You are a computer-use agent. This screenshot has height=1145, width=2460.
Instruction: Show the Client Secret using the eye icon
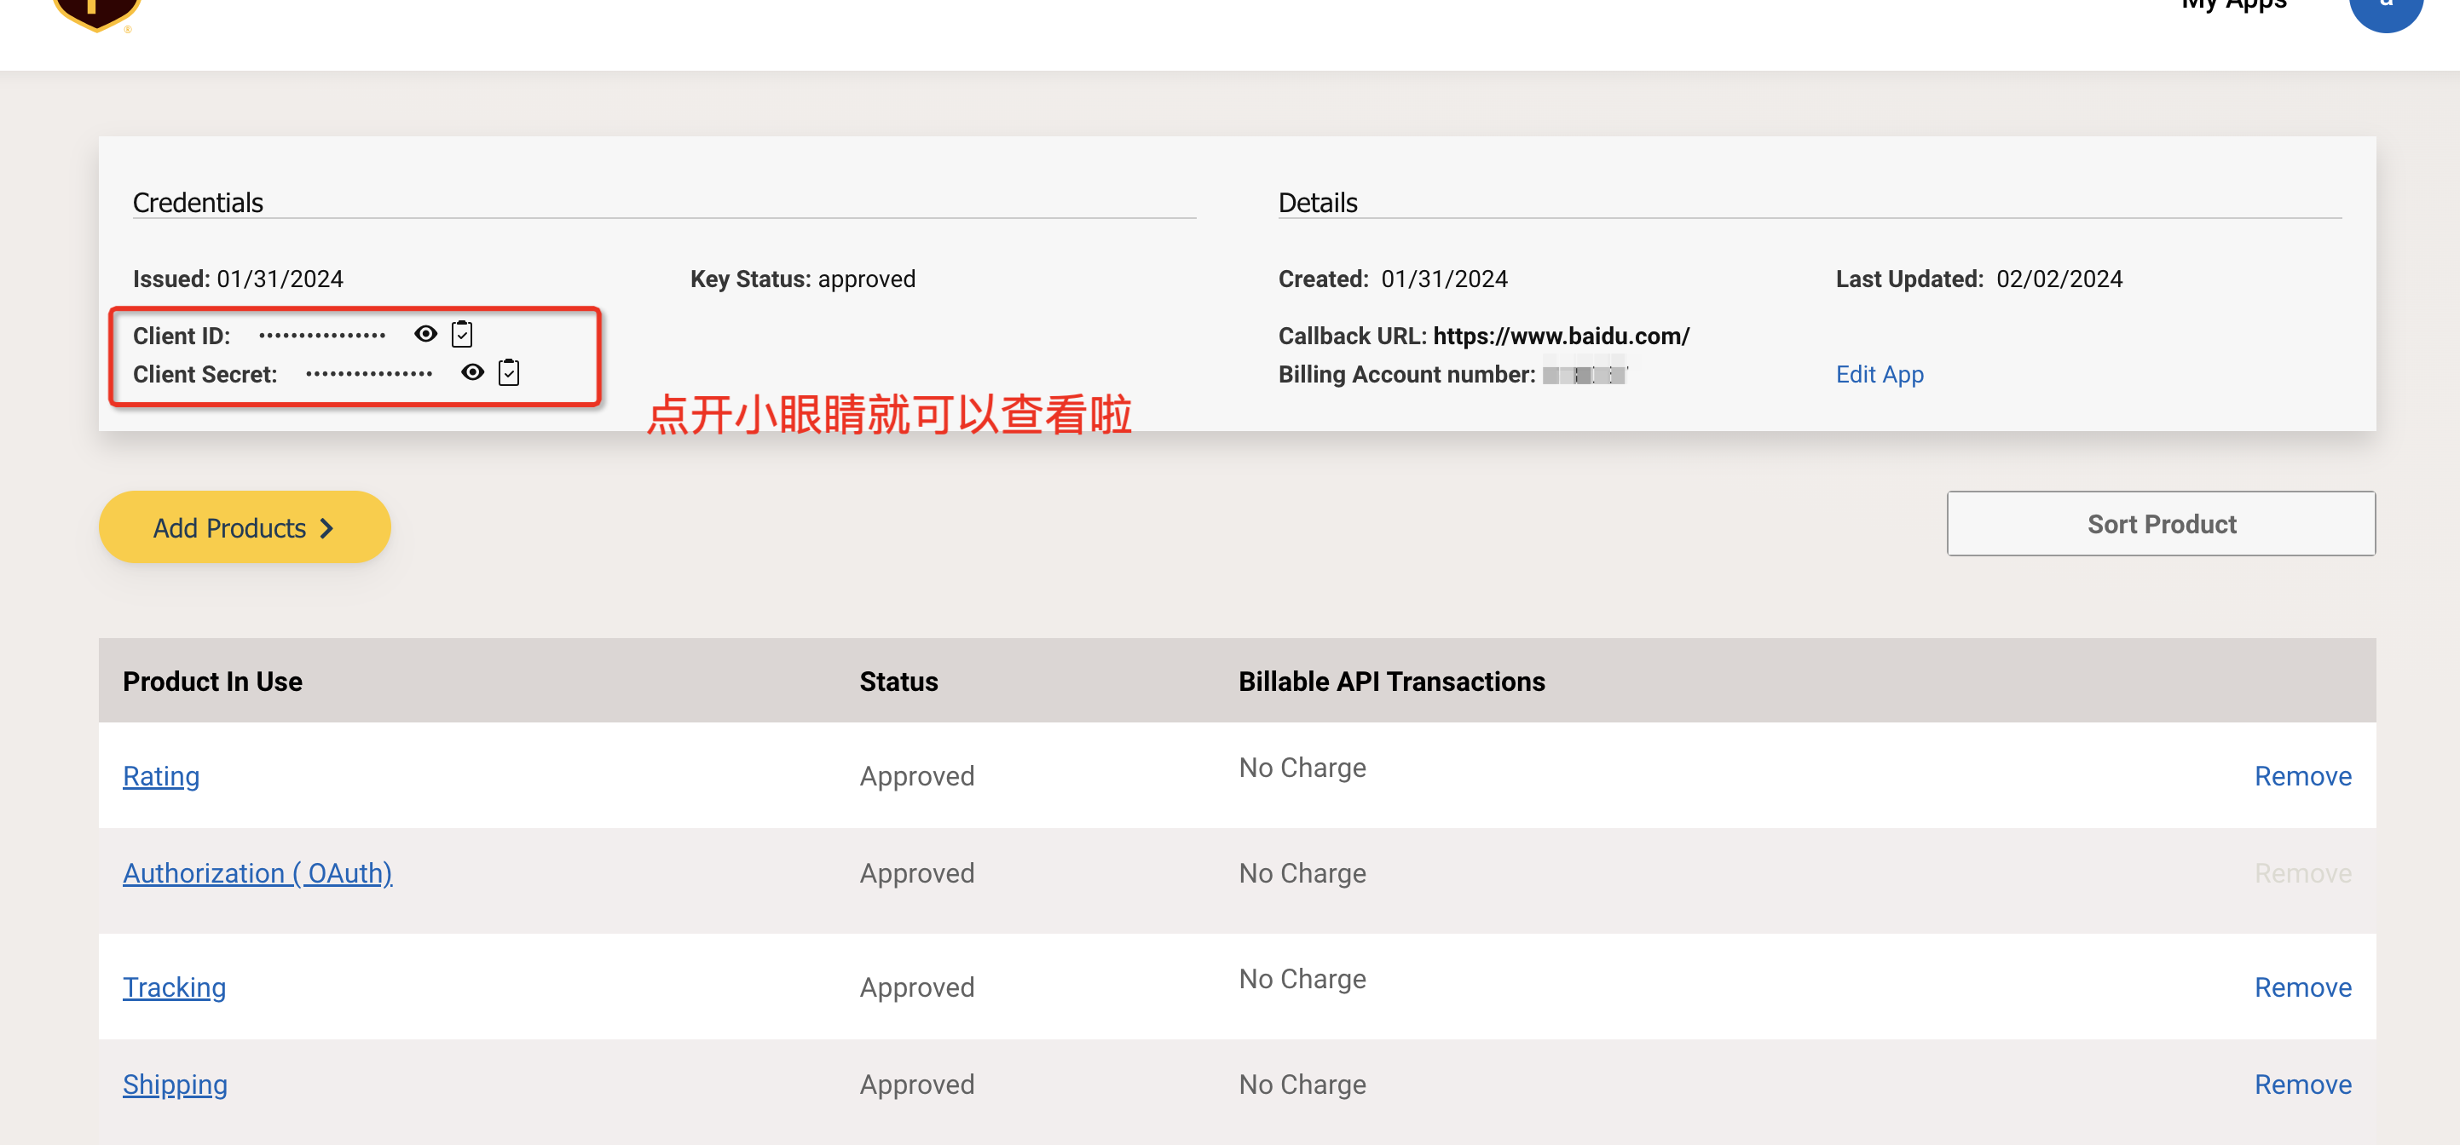click(473, 372)
